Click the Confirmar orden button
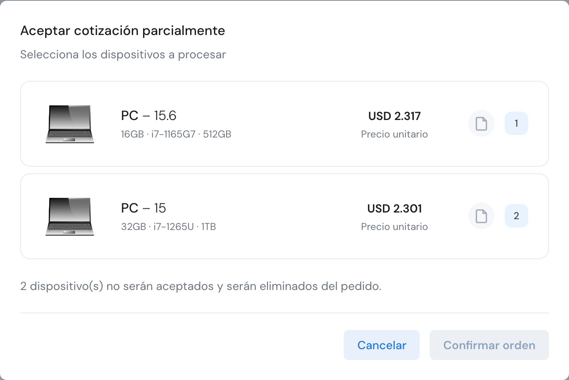The height and width of the screenshot is (380, 569). (x=489, y=345)
